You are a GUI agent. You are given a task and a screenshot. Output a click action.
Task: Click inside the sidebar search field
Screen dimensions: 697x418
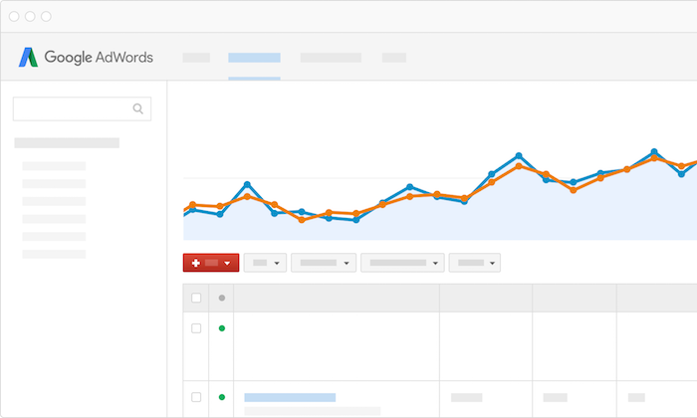pos(72,108)
